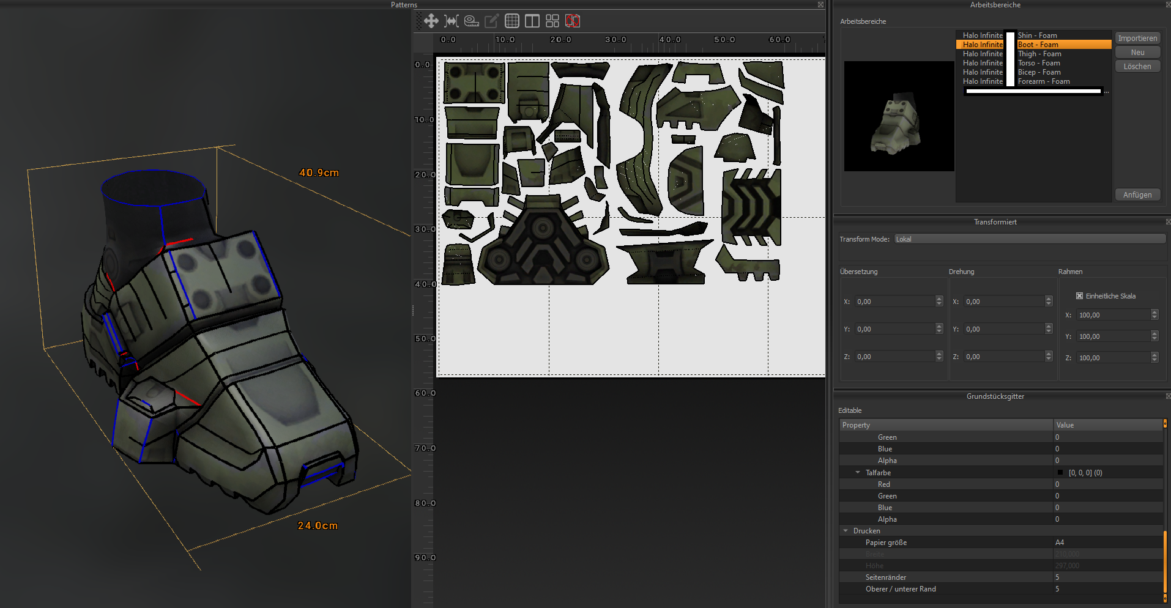1171x608 pixels.
Task: Show the four-tile page layout
Action: pos(552,21)
